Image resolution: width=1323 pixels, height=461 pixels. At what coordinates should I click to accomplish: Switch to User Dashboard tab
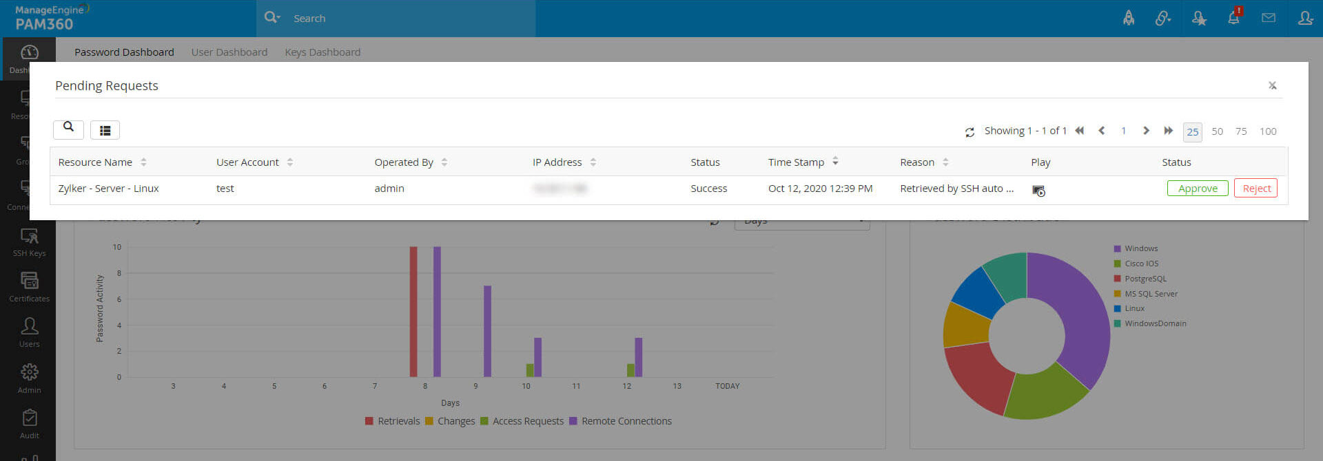(x=229, y=52)
